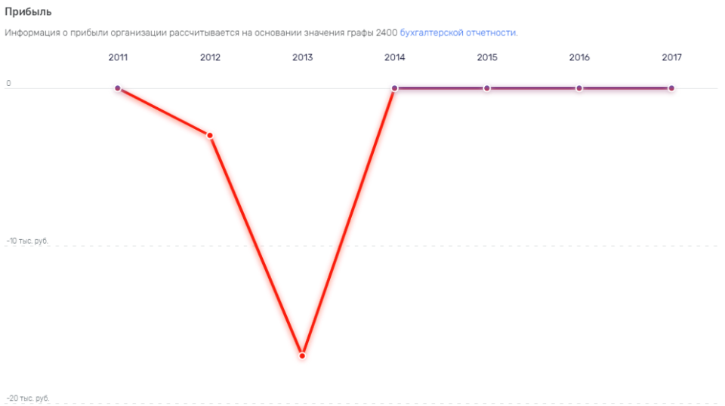Viewport: 725px width, 406px height.
Task: Click the 2013 lowest profit point
Action: tap(302, 355)
